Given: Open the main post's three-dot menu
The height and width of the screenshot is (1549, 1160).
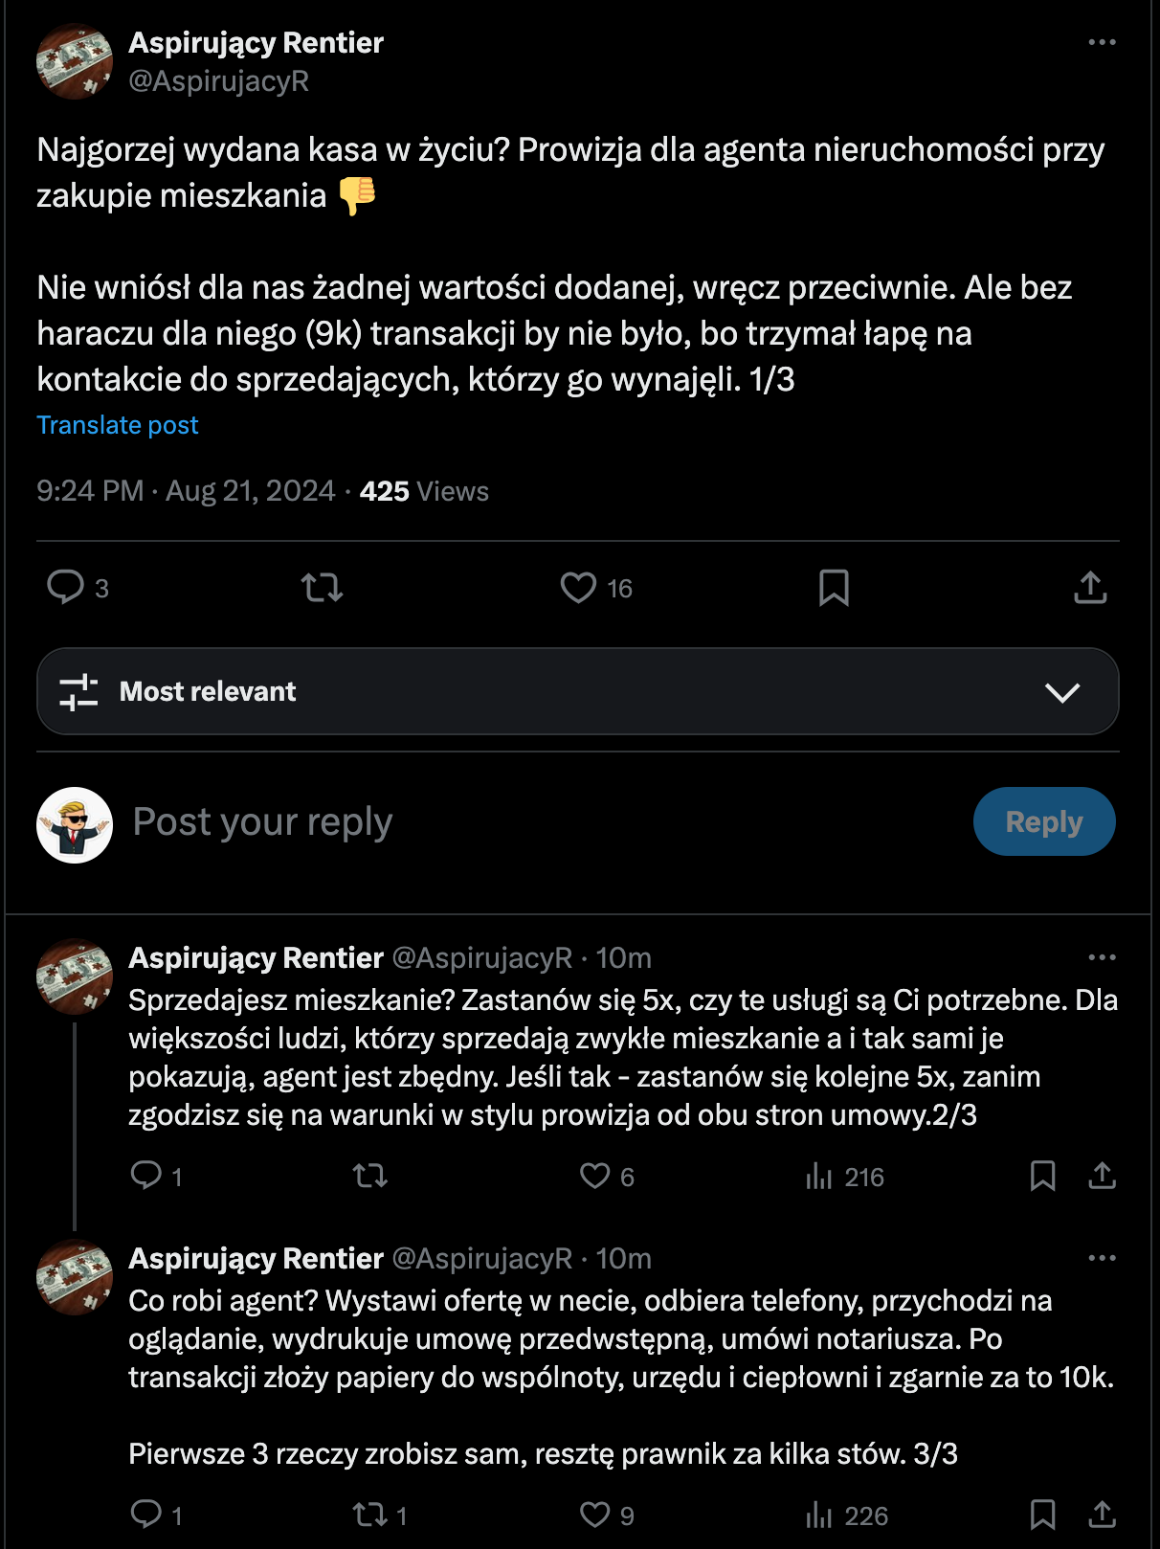Looking at the screenshot, I should pyautogui.click(x=1102, y=42).
